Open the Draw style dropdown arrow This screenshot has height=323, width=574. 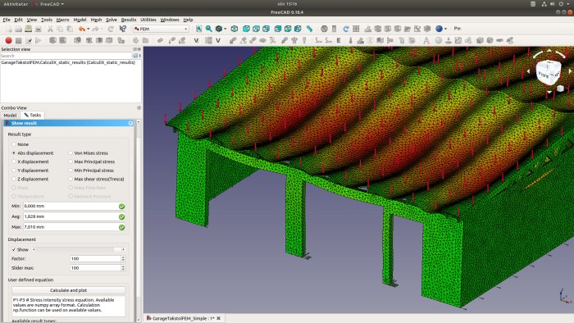point(225,29)
